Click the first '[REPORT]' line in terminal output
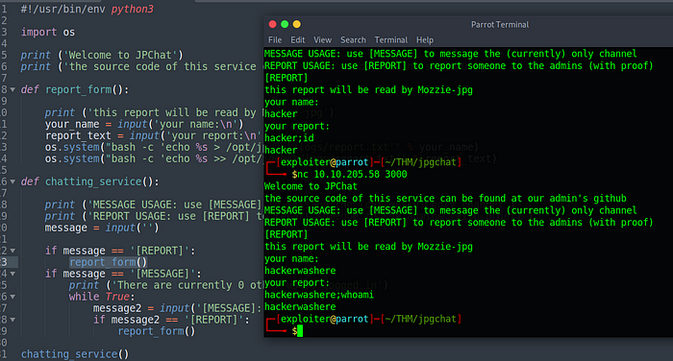Image resolution: width=673 pixels, height=361 pixels. point(287,78)
